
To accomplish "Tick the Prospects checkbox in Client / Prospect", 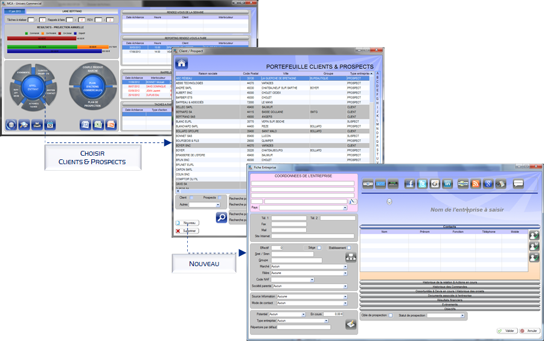I will 220,198.
